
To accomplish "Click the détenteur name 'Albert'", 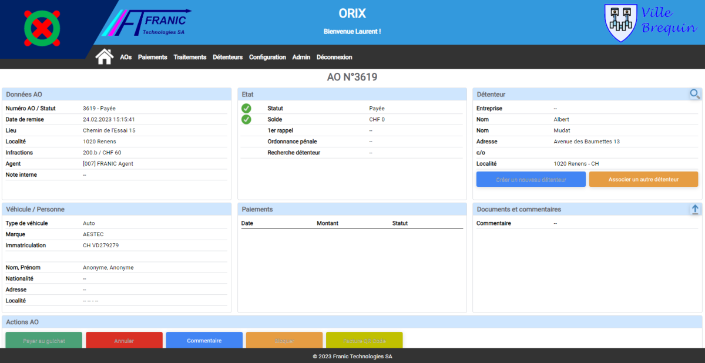I will click(561, 120).
